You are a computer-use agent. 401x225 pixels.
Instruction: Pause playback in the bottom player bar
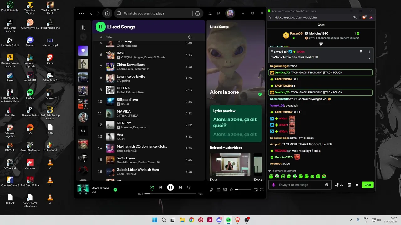click(170, 187)
